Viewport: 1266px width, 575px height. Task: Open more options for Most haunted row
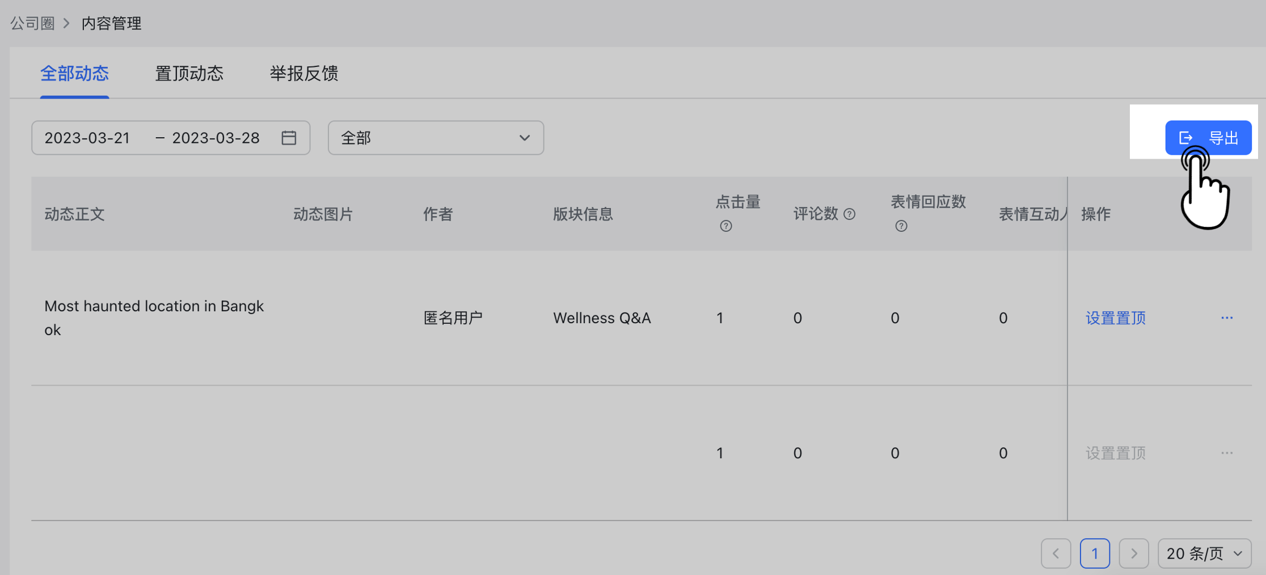1227,318
